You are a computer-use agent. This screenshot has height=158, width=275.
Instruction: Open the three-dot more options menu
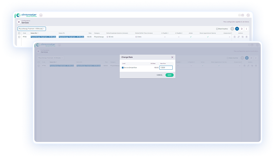(x=247, y=28)
